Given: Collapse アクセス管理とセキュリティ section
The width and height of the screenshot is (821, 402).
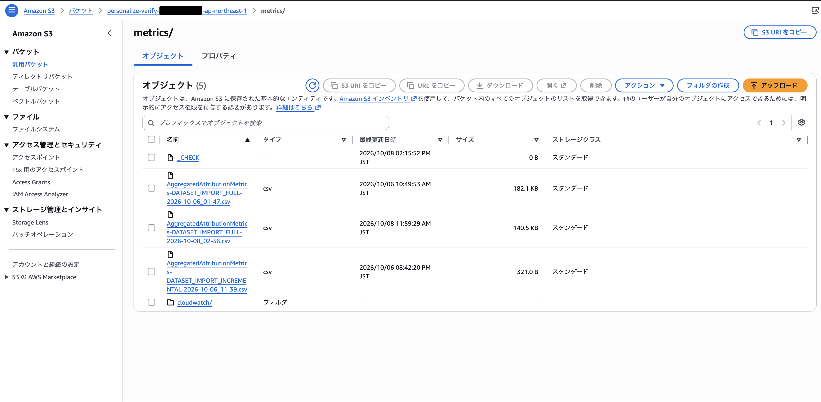Looking at the screenshot, I should [x=6, y=145].
